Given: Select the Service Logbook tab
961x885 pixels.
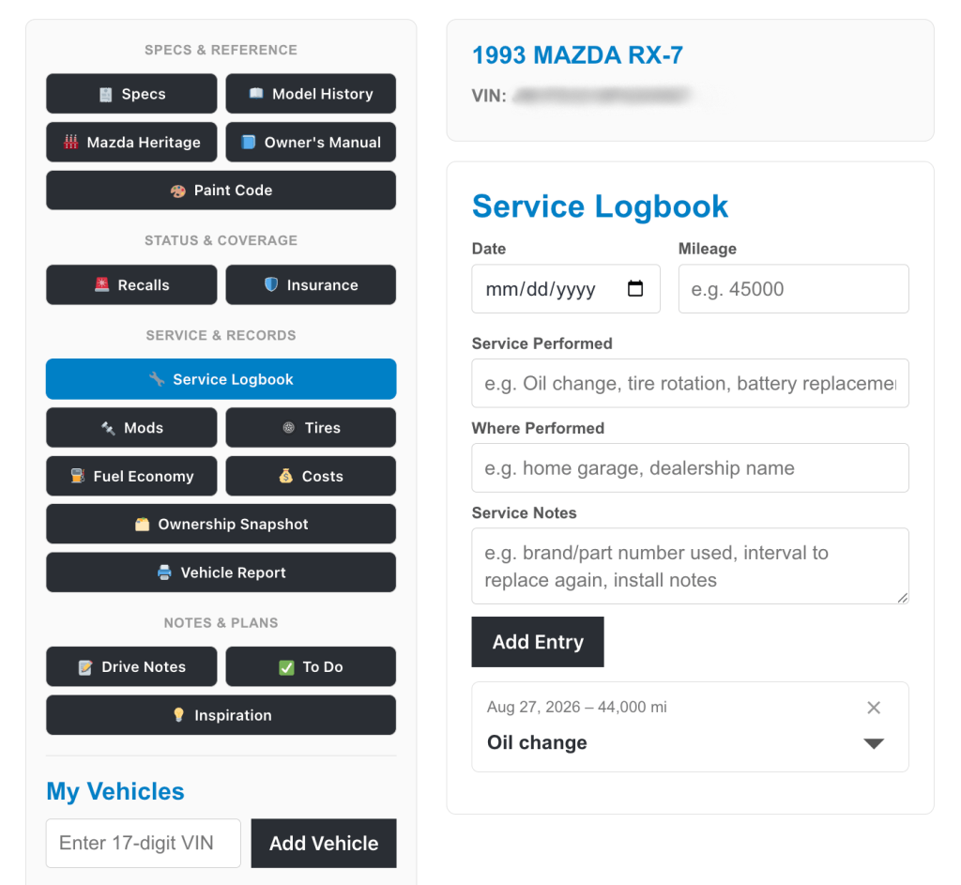Looking at the screenshot, I should pyautogui.click(x=221, y=379).
